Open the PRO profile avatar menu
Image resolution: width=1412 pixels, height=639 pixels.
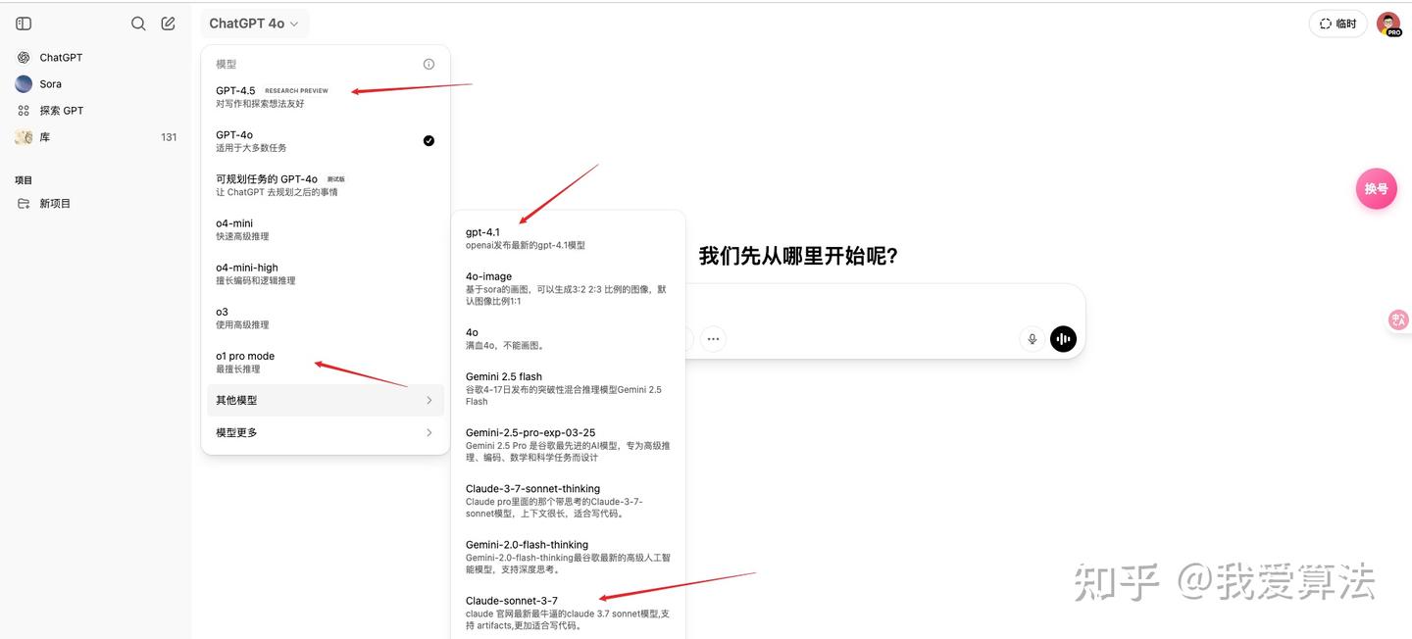pyautogui.click(x=1388, y=25)
